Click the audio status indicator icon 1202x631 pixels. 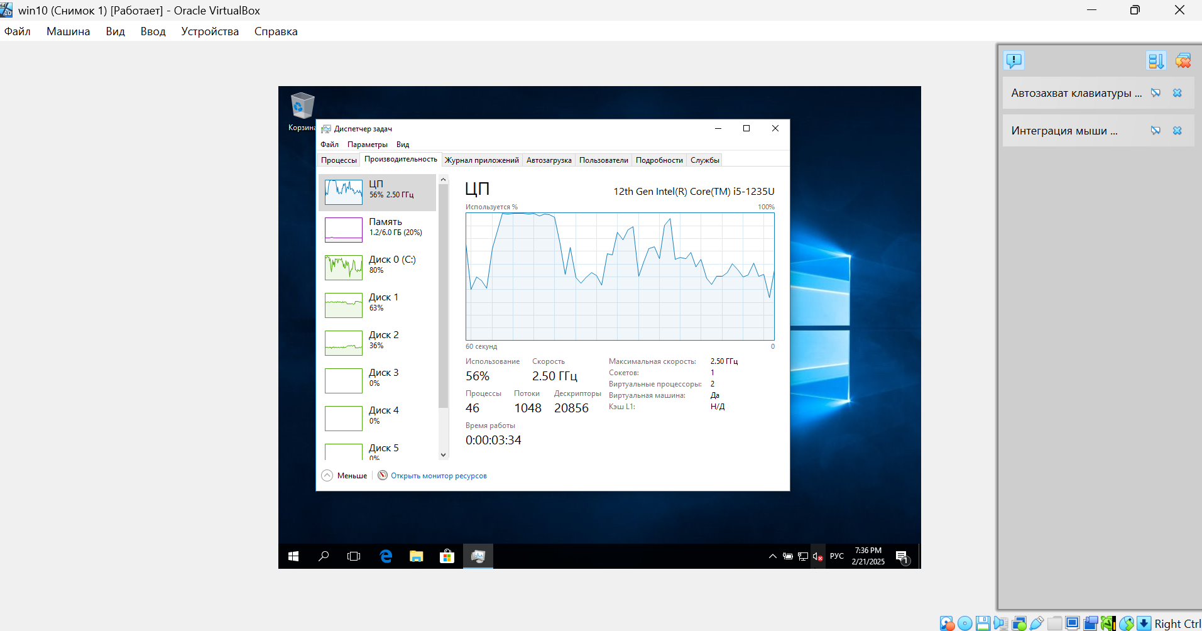pyautogui.click(x=1001, y=623)
